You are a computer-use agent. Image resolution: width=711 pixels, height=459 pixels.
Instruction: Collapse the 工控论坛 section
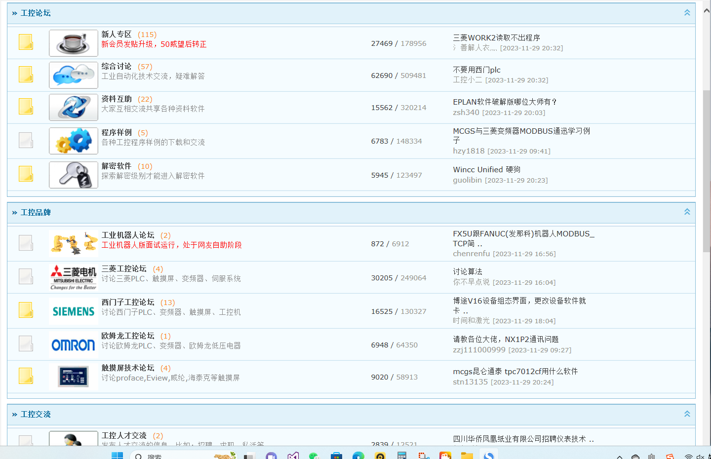point(687,13)
